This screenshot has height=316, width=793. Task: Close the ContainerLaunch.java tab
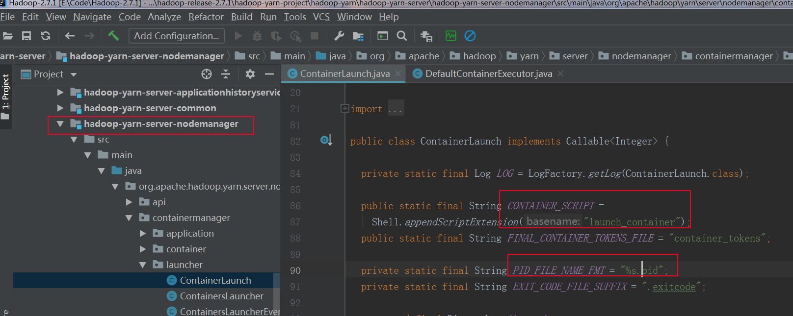[398, 73]
